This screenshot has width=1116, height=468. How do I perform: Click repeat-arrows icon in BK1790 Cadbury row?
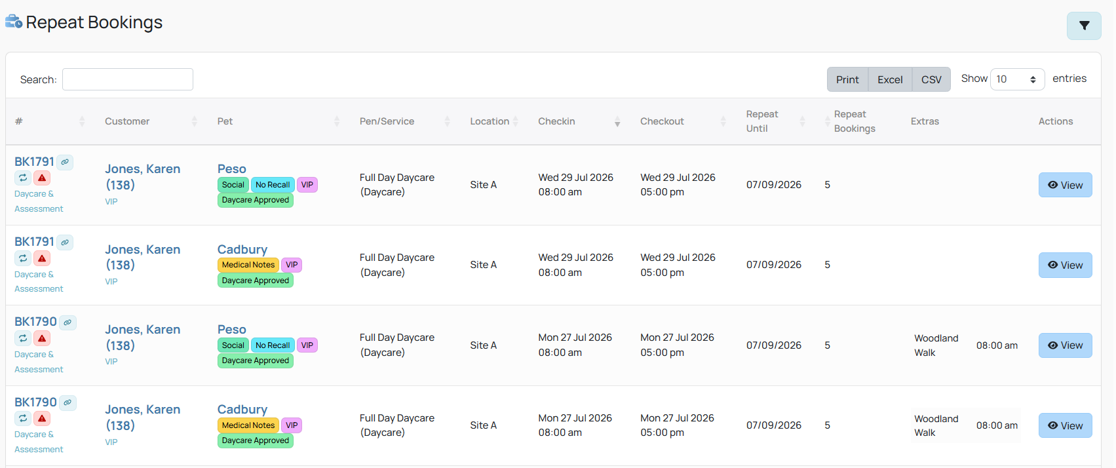pyautogui.click(x=23, y=418)
